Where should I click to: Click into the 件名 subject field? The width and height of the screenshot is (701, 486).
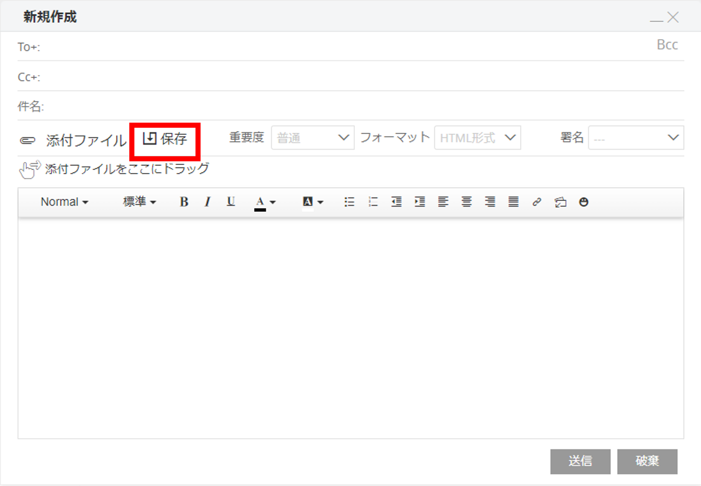click(x=364, y=106)
